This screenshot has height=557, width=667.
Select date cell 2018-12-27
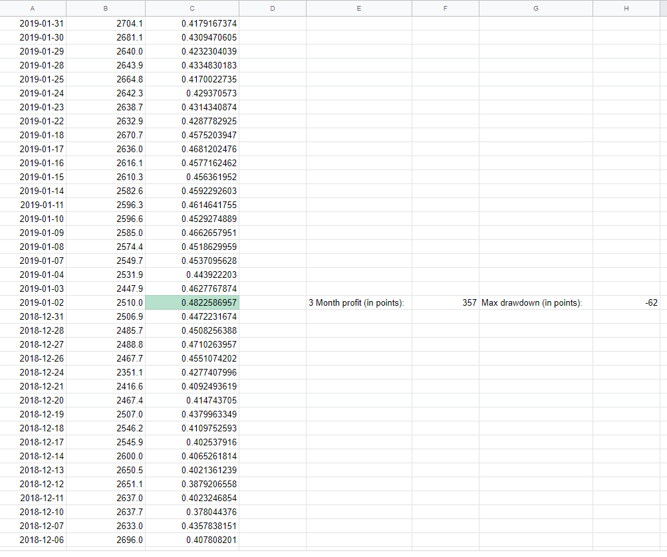coord(33,344)
